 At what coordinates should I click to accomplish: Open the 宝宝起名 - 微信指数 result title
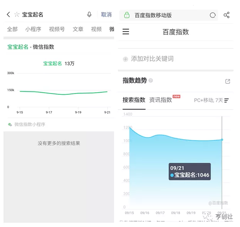[x=31, y=47]
